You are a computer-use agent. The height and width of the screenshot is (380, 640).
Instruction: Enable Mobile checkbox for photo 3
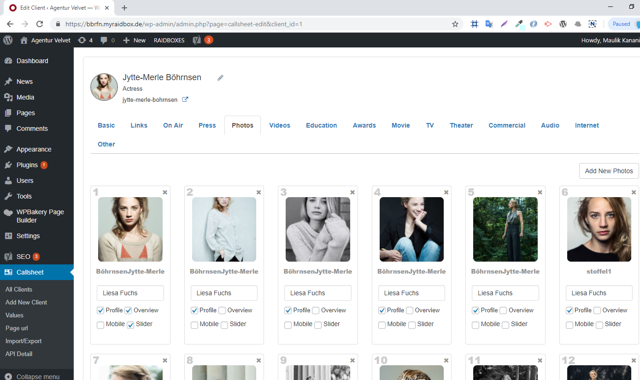288,325
